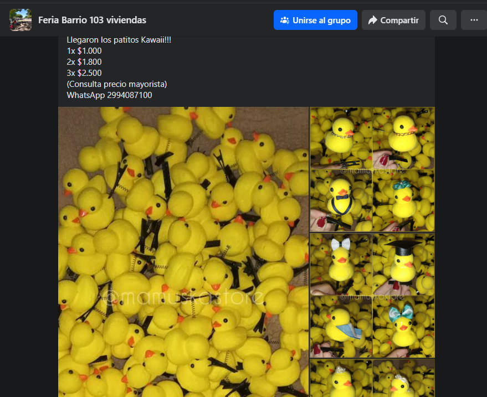
Task: Click the Unirse al grupo button
Action: 315,20
